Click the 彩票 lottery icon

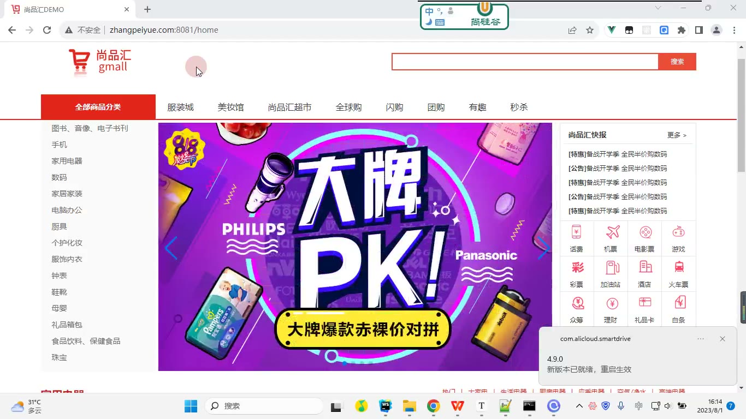577,267
